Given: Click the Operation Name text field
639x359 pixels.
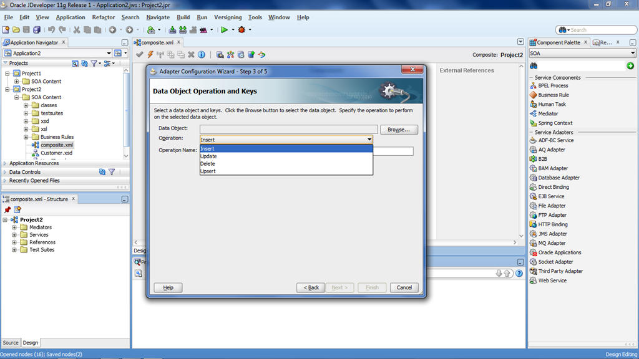Looking at the screenshot, I should (x=393, y=151).
